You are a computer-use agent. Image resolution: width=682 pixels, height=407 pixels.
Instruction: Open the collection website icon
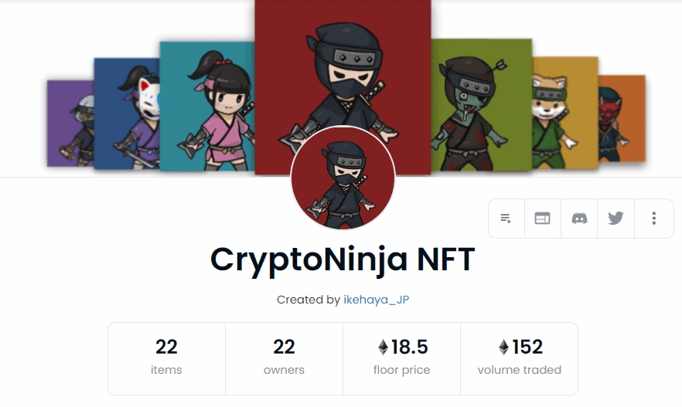[x=542, y=219]
